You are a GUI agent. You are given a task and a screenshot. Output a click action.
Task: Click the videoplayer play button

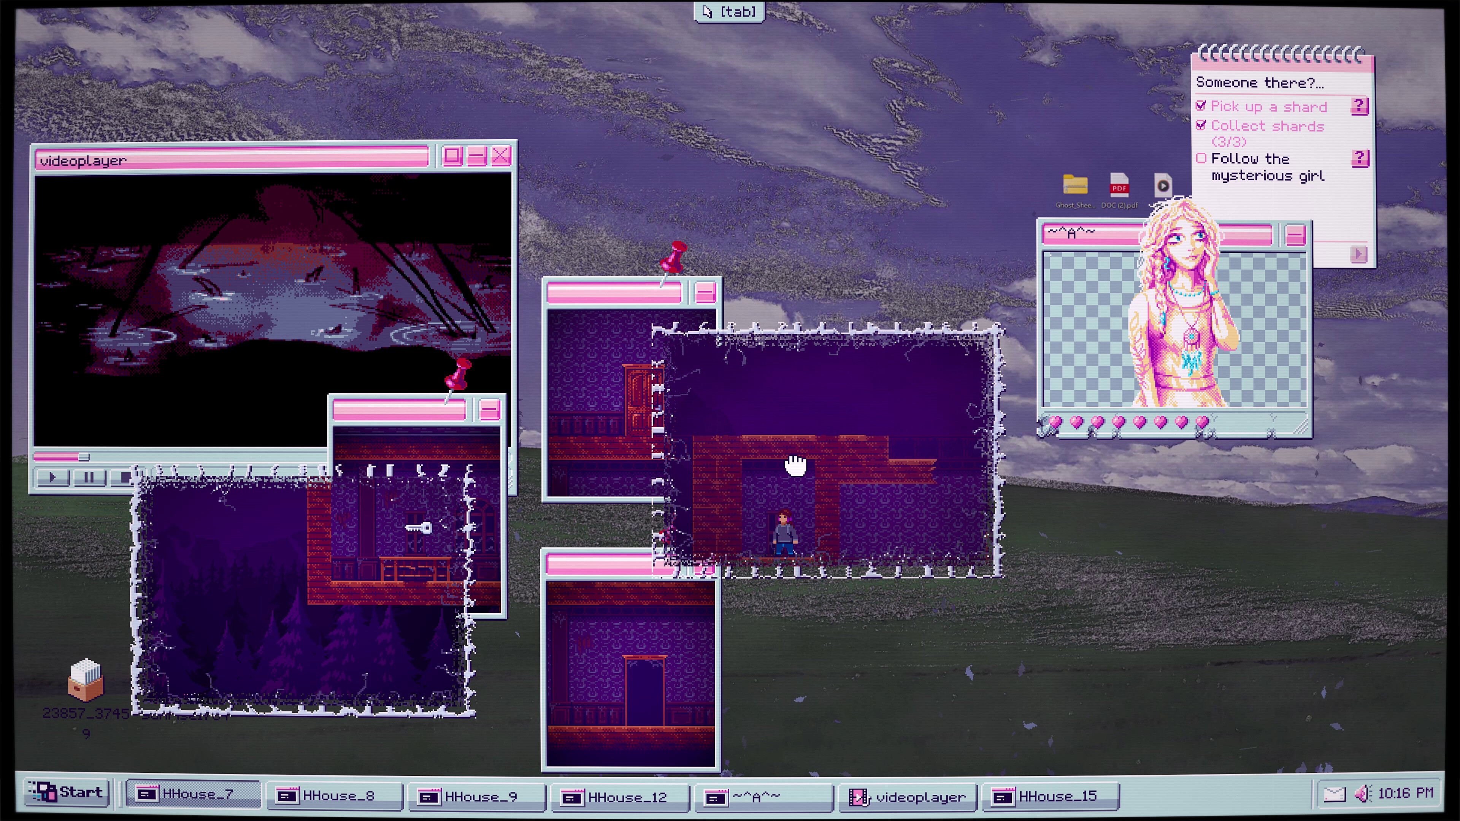[x=52, y=477]
